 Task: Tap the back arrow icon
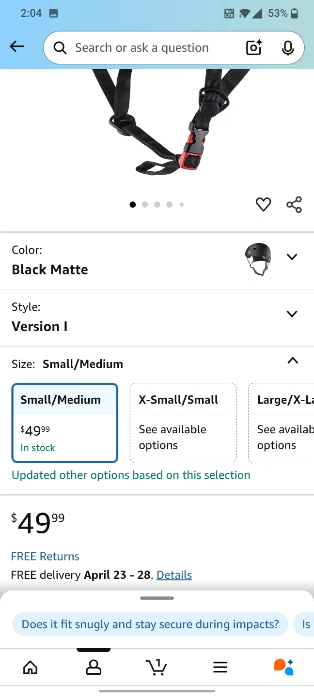click(17, 46)
